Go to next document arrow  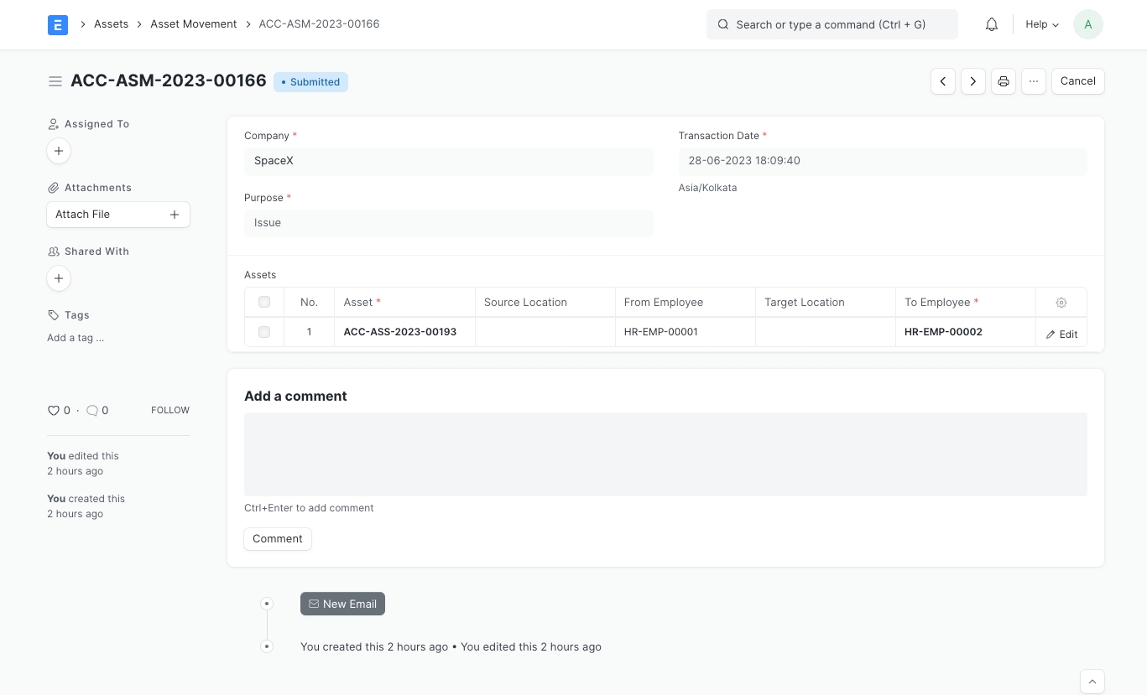[972, 81]
